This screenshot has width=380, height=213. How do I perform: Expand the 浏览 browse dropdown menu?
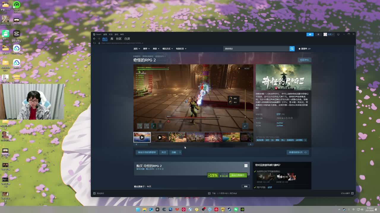point(137,49)
